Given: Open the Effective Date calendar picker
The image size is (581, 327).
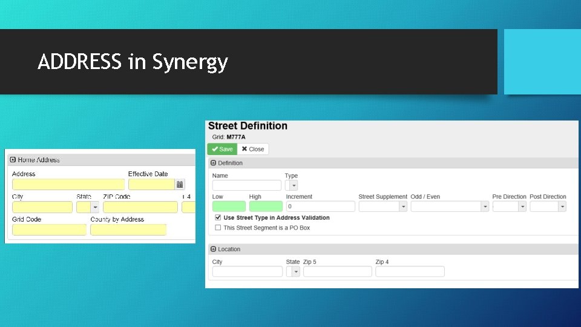Looking at the screenshot, I should coord(180,184).
